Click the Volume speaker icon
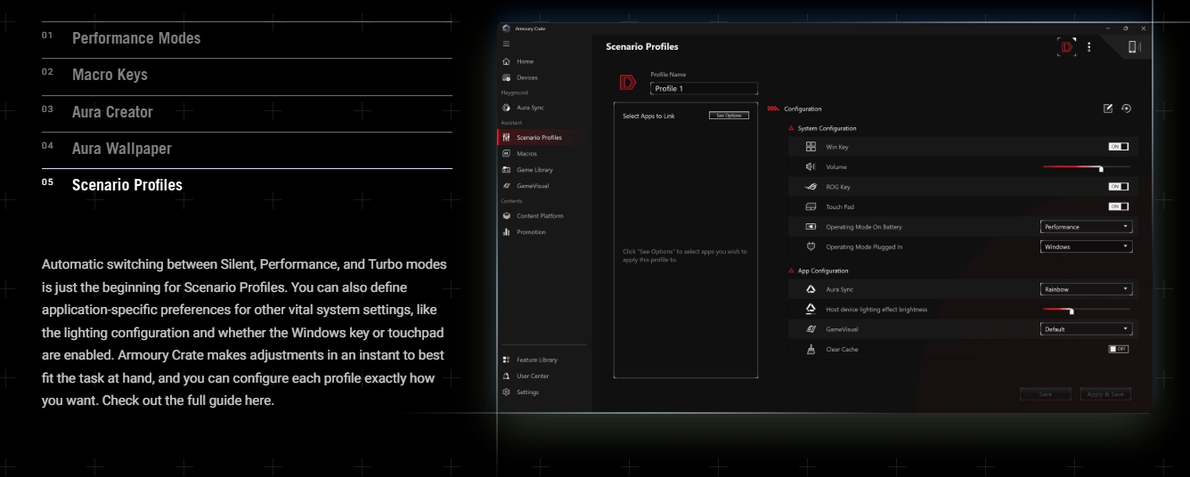The height and width of the screenshot is (477, 1190). (811, 166)
